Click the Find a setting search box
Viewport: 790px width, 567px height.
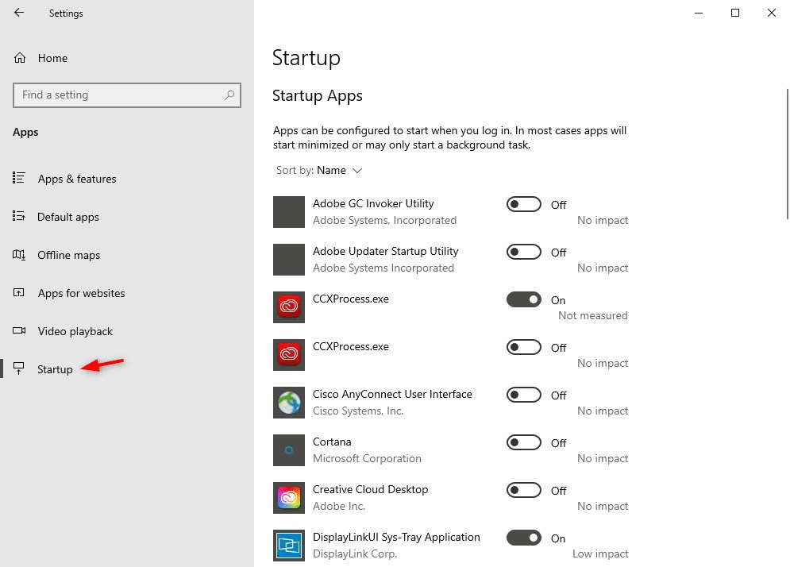(x=127, y=94)
